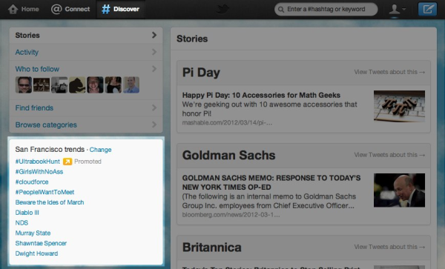
Task: Expand Browse categories chevron
Action: [154, 124]
